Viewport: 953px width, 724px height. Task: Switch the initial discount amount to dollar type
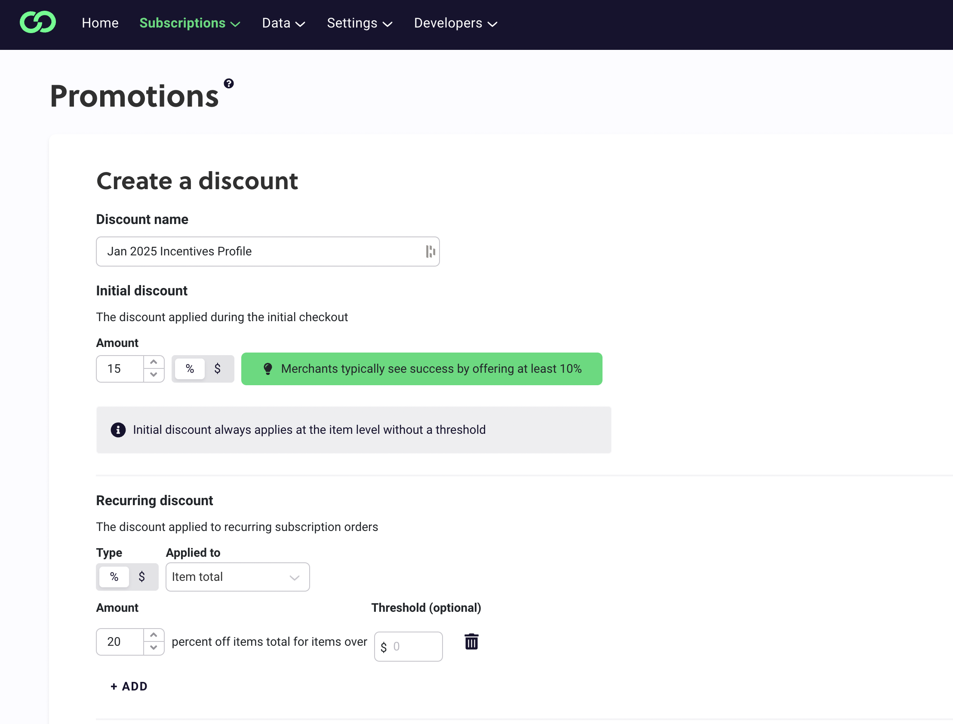coord(218,369)
